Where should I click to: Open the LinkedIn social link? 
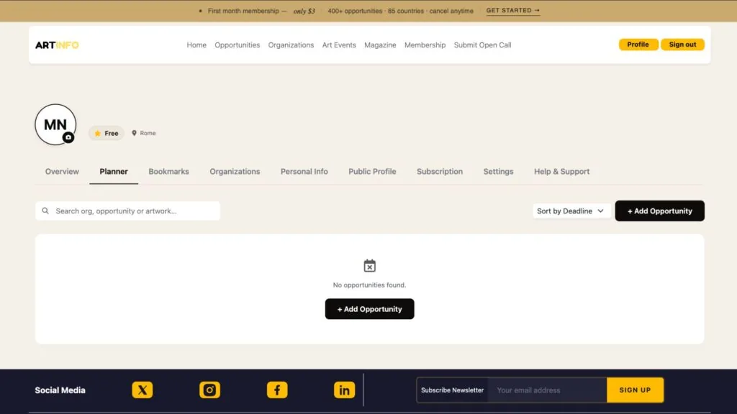coord(345,390)
